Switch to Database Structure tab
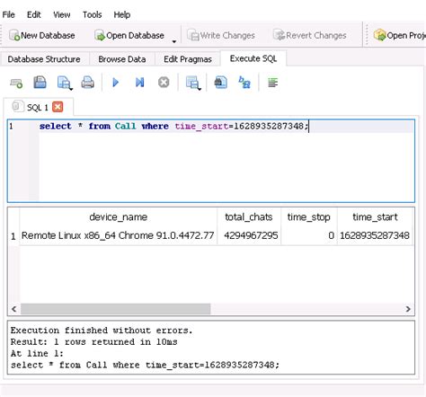Image resolution: width=426 pixels, height=397 pixels. pos(44,59)
